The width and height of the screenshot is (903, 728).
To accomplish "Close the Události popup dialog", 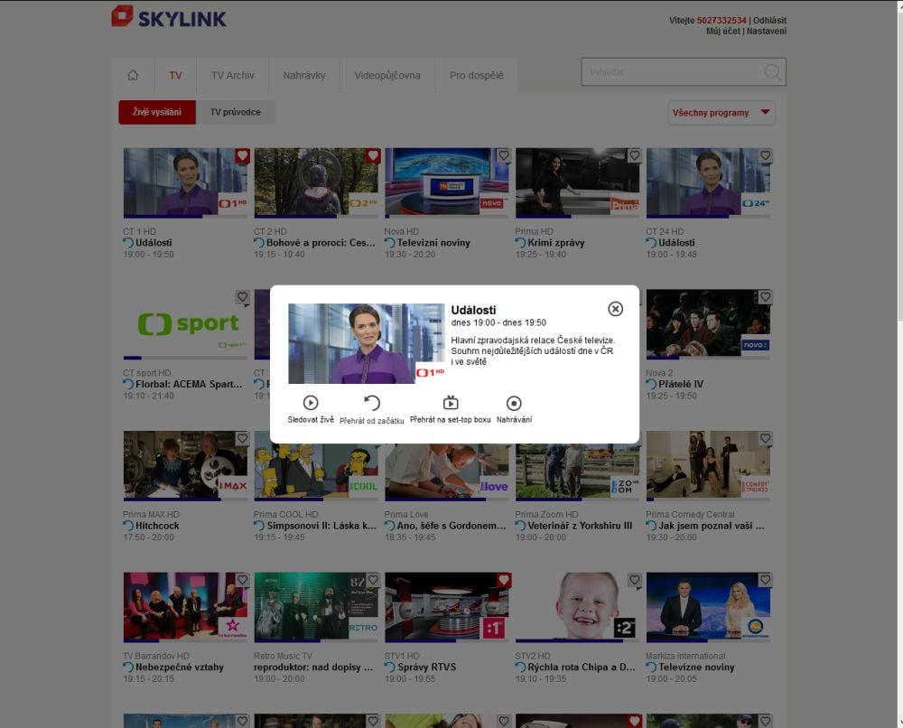I will pyautogui.click(x=615, y=309).
